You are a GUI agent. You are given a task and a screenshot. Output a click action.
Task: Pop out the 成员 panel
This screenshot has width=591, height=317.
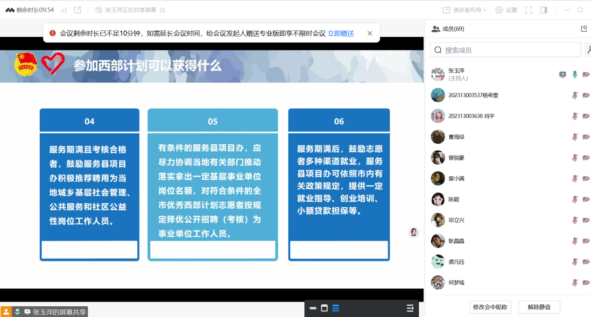pos(584,29)
